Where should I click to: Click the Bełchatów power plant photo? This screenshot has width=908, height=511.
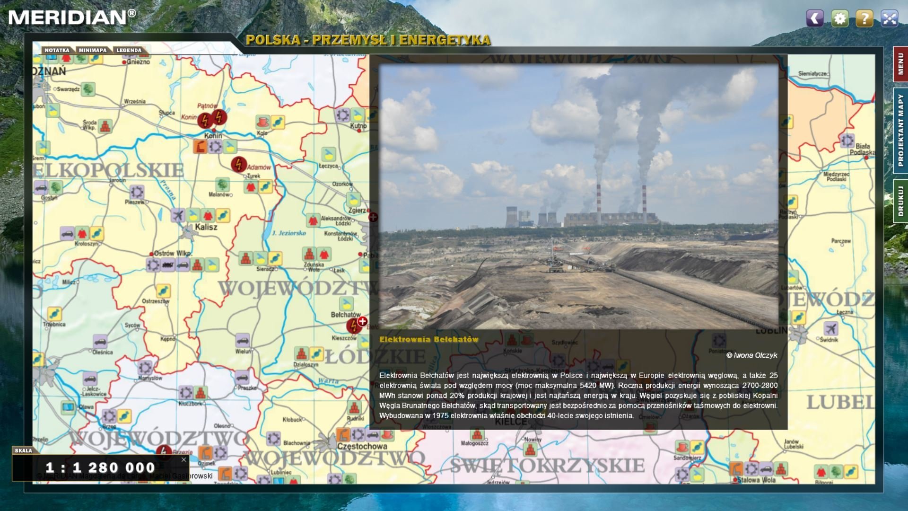click(578, 197)
